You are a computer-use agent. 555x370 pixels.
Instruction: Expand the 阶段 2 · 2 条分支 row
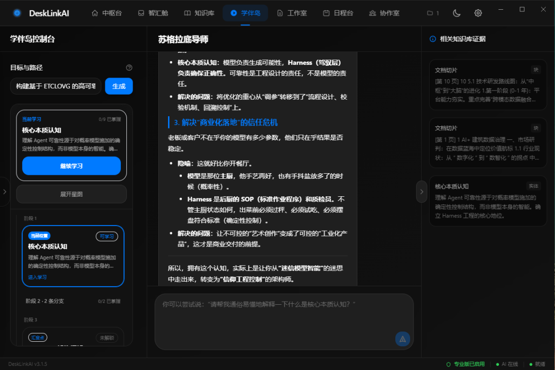pyautogui.click(x=73, y=301)
